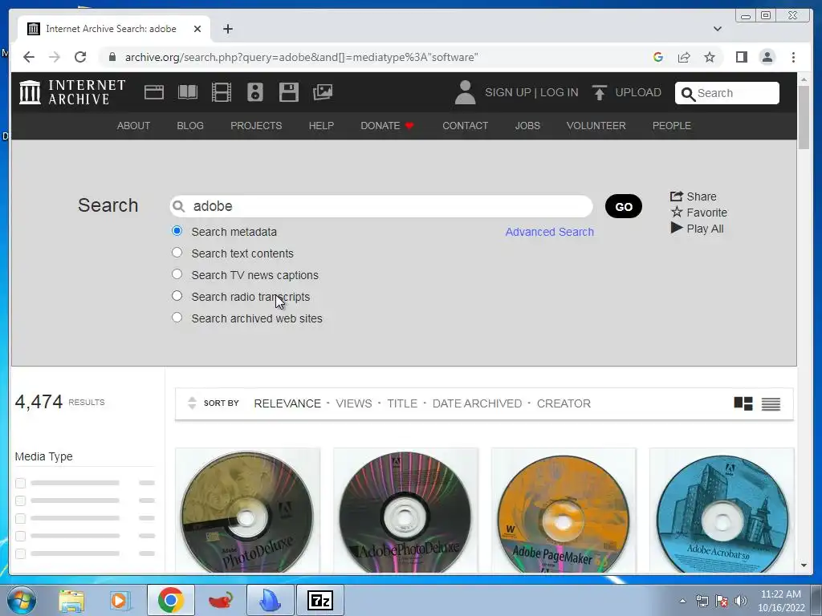Click the Share icon
Viewport: 822px width, 616px height.
click(x=677, y=197)
